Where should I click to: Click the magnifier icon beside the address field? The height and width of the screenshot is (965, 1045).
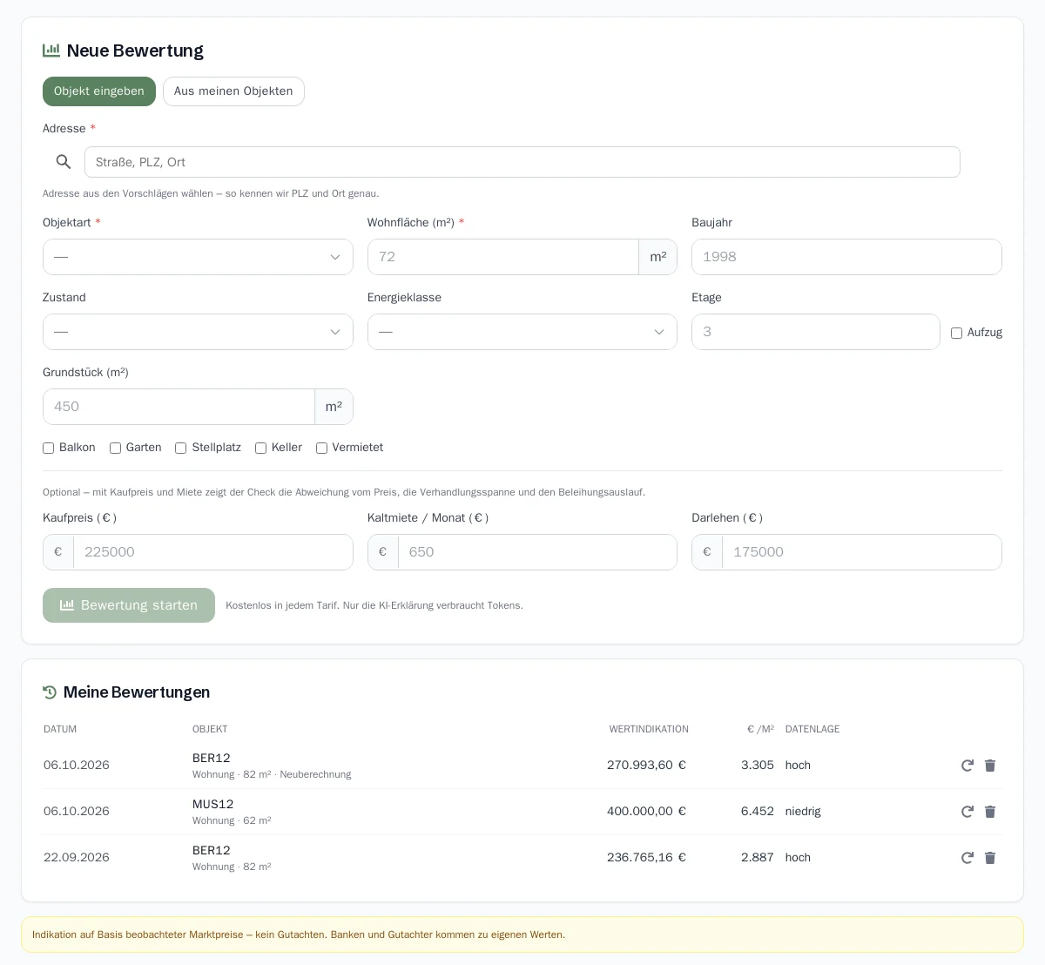click(x=64, y=162)
